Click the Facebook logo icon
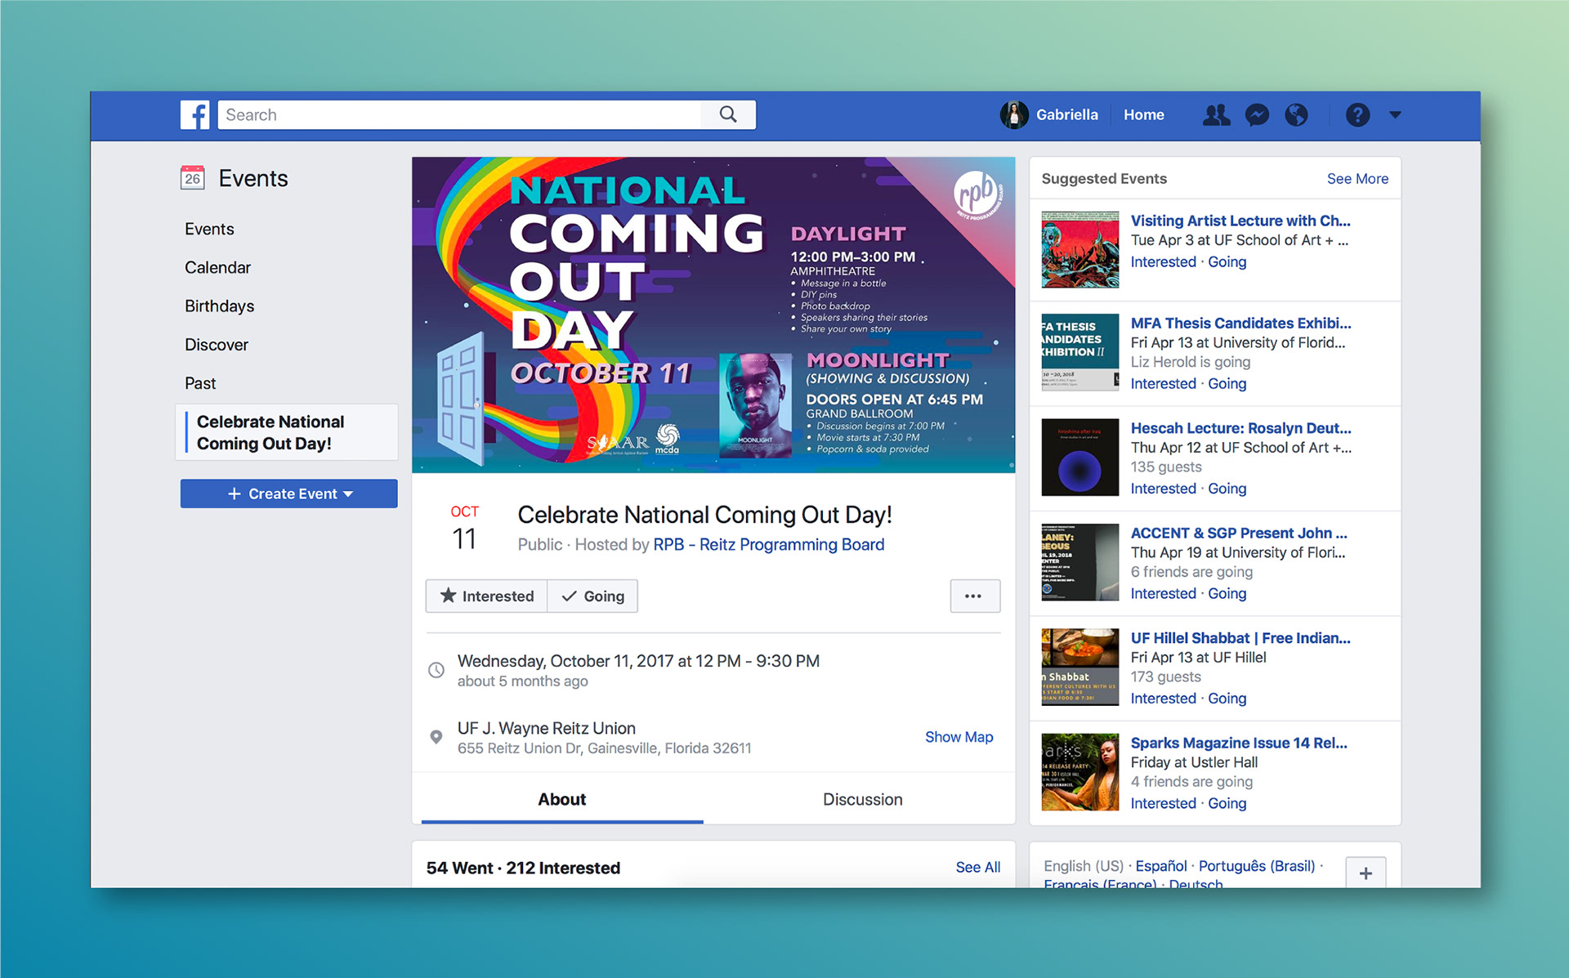1569x978 pixels. 194,115
